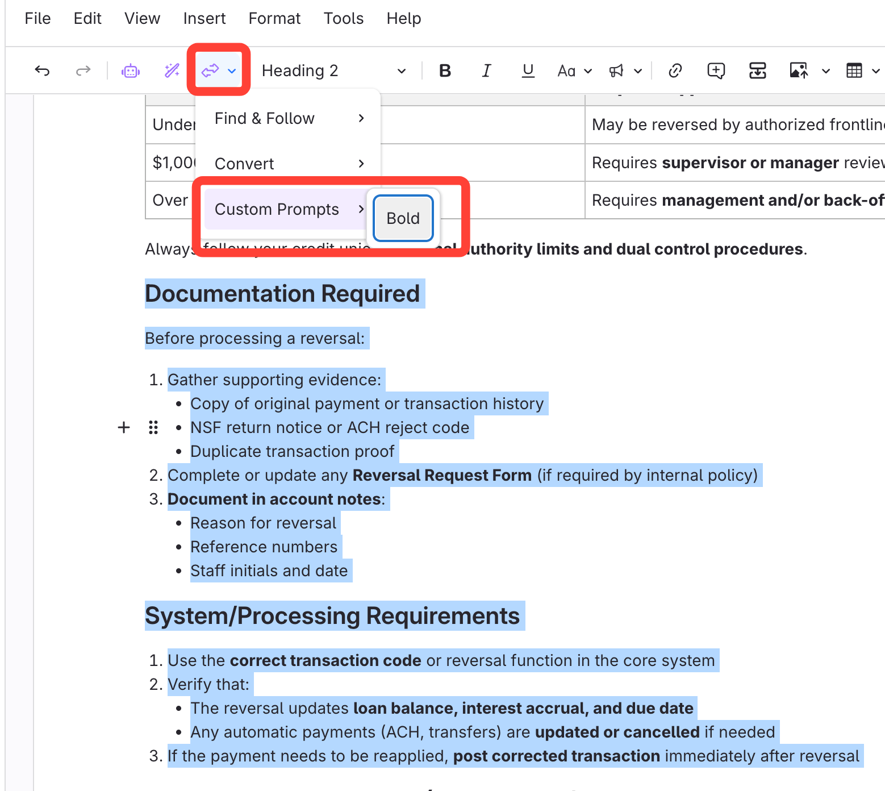Click the undo arrow icon
Image resolution: width=885 pixels, height=791 pixels.
42,70
